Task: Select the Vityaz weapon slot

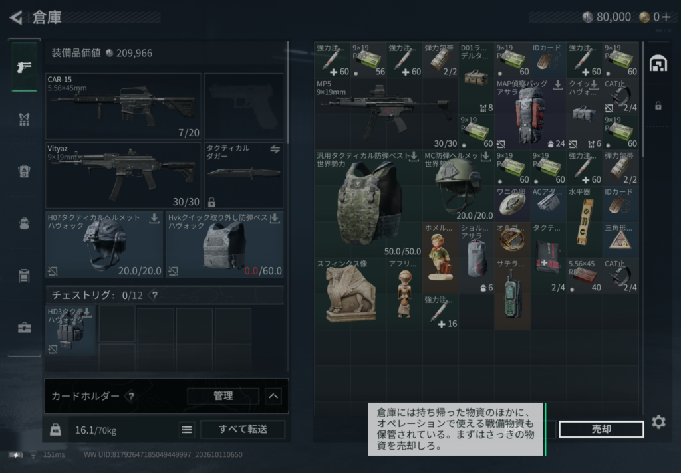Action: pyautogui.click(x=123, y=175)
